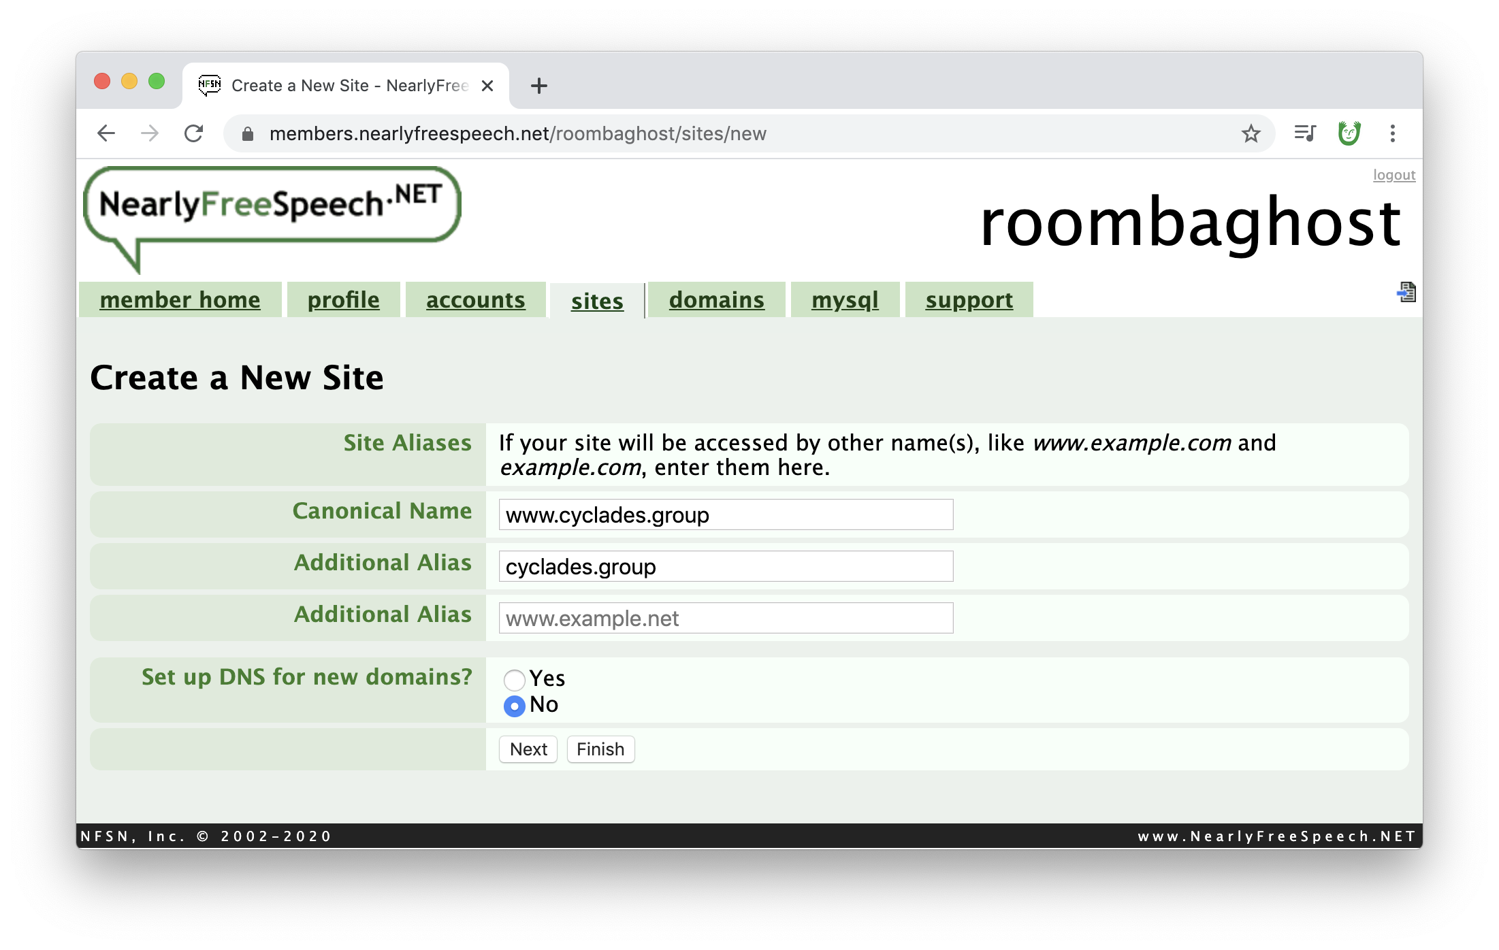Switch to the domains tab
1499x950 pixels.
click(716, 300)
